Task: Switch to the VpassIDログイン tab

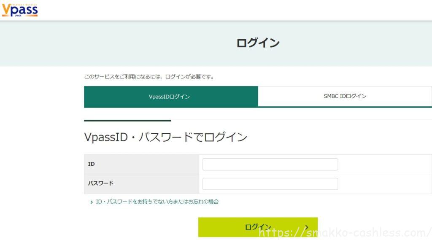Action: pos(171,97)
